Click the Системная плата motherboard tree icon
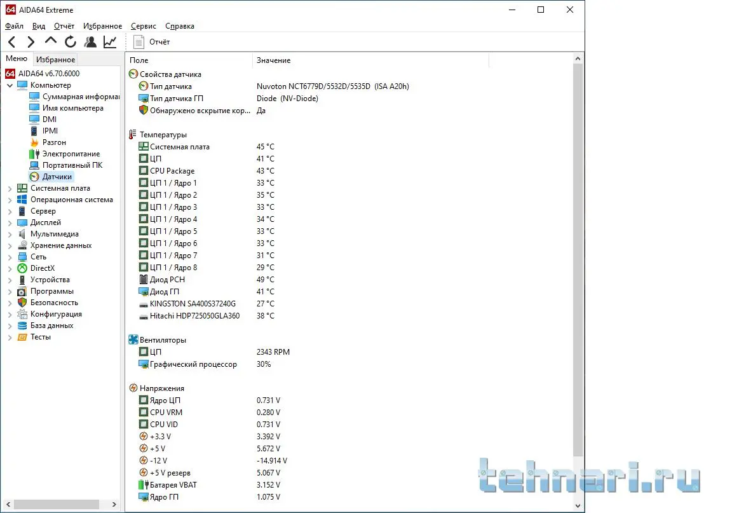The height and width of the screenshot is (513, 732). 22,188
